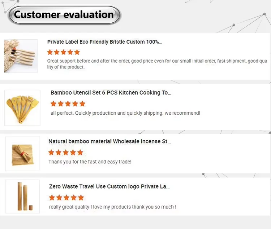This screenshot has height=229, width=271.
Task: Open Natural bamboo material Incense title
Action: [x=109, y=141]
